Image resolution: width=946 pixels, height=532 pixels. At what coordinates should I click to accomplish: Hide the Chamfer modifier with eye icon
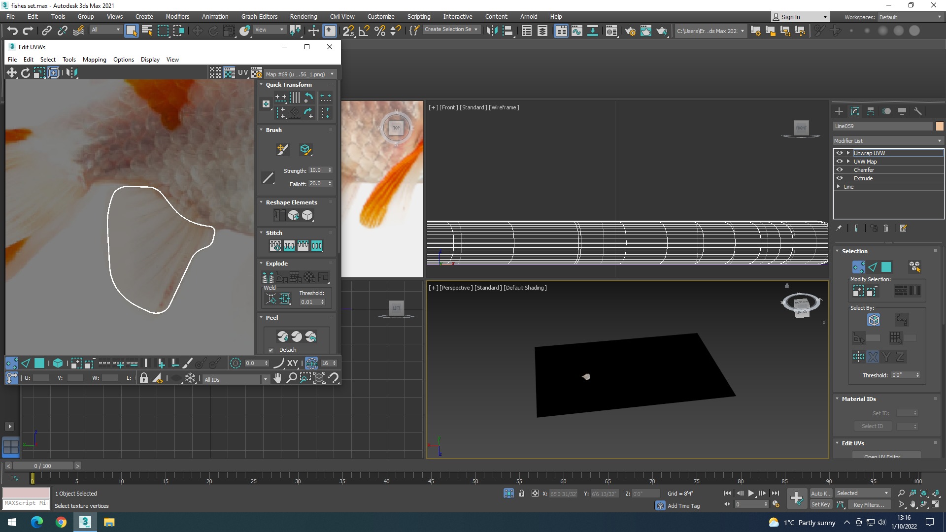840,170
